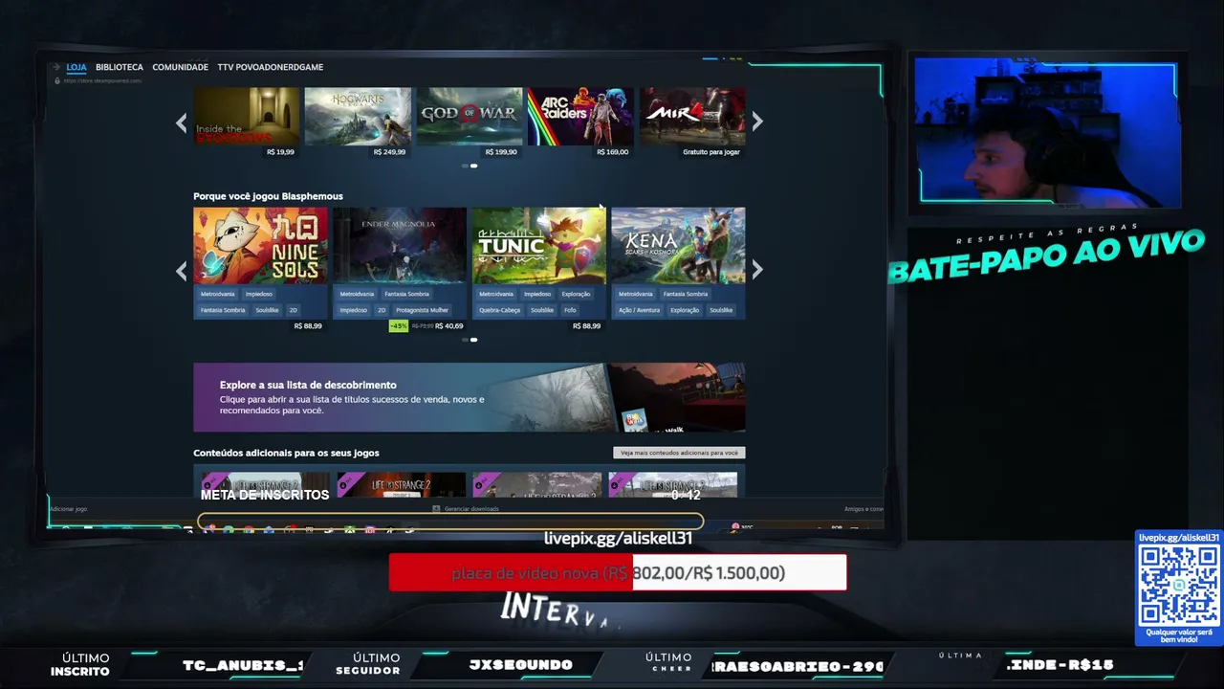The image size is (1224, 689).
Task: Click Adicionar jogo at the bottom left
Action: 68,509
